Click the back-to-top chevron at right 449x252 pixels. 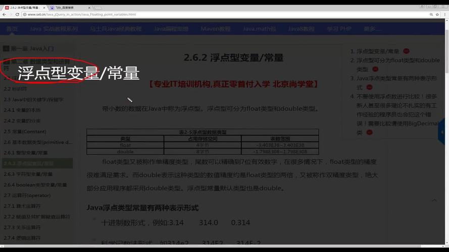tap(434, 200)
